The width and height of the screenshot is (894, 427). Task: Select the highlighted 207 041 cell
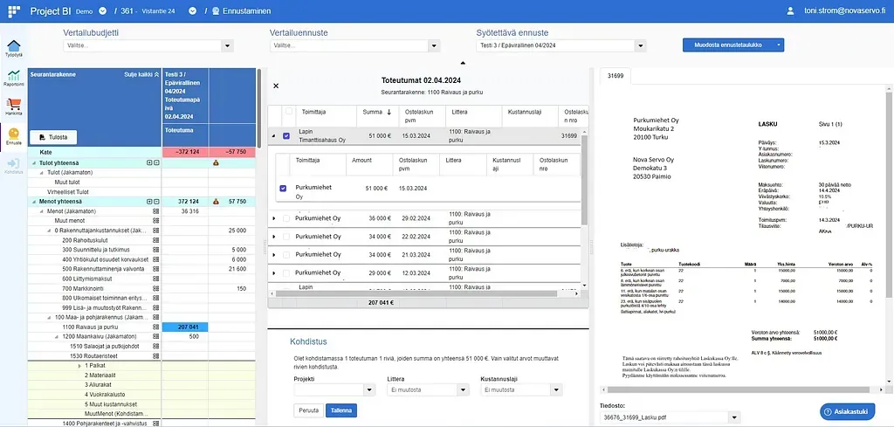click(x=185, y=327)
